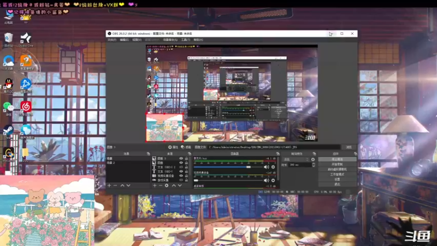The height and width of the screenshot is (246, 437).
Task: Increase the transition duration stepper
Action: pos(314,163)
